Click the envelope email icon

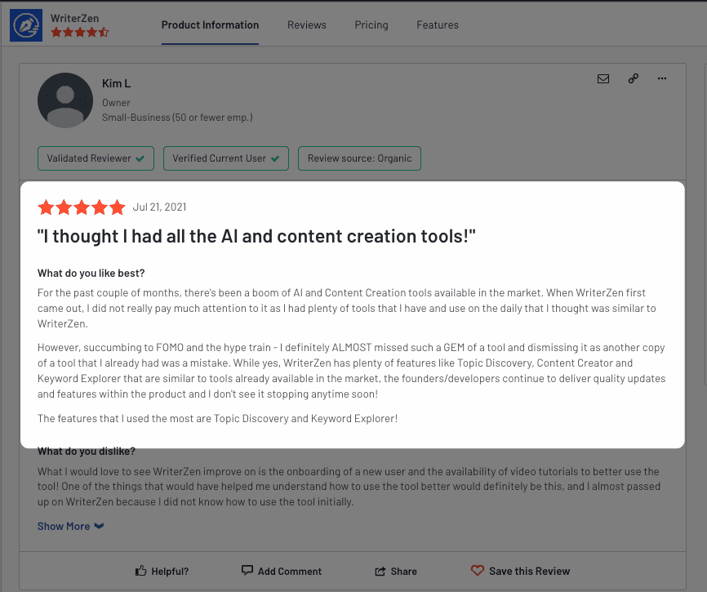point(603,79)
